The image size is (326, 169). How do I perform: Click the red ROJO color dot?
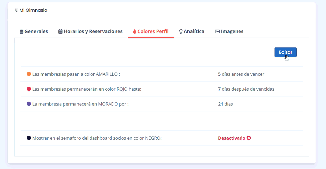29,89
